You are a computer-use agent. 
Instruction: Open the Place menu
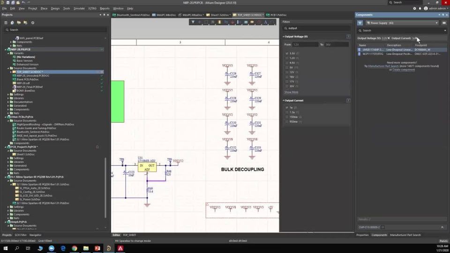click(x=44, y=8)
